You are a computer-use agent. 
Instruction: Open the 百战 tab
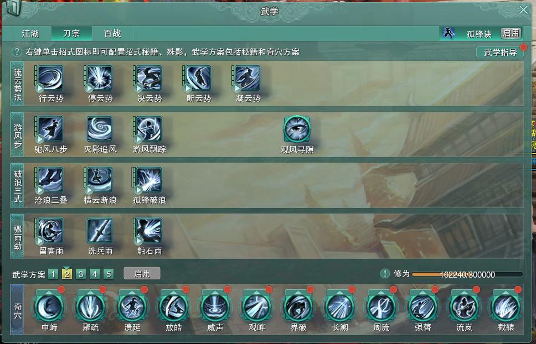click(x=112, y=33)
